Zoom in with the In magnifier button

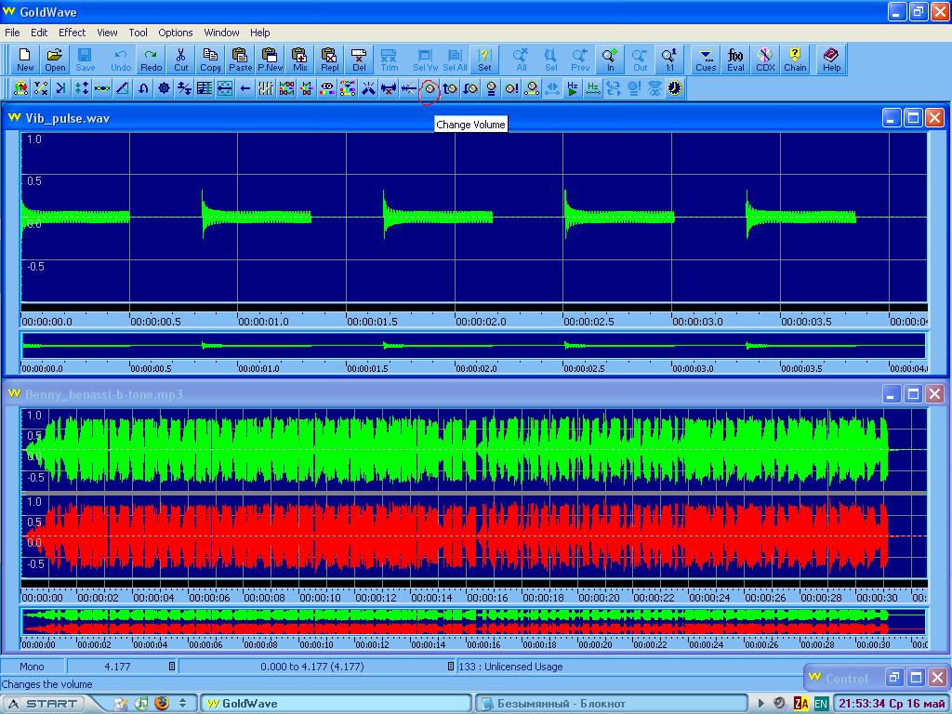click(610, 59)
